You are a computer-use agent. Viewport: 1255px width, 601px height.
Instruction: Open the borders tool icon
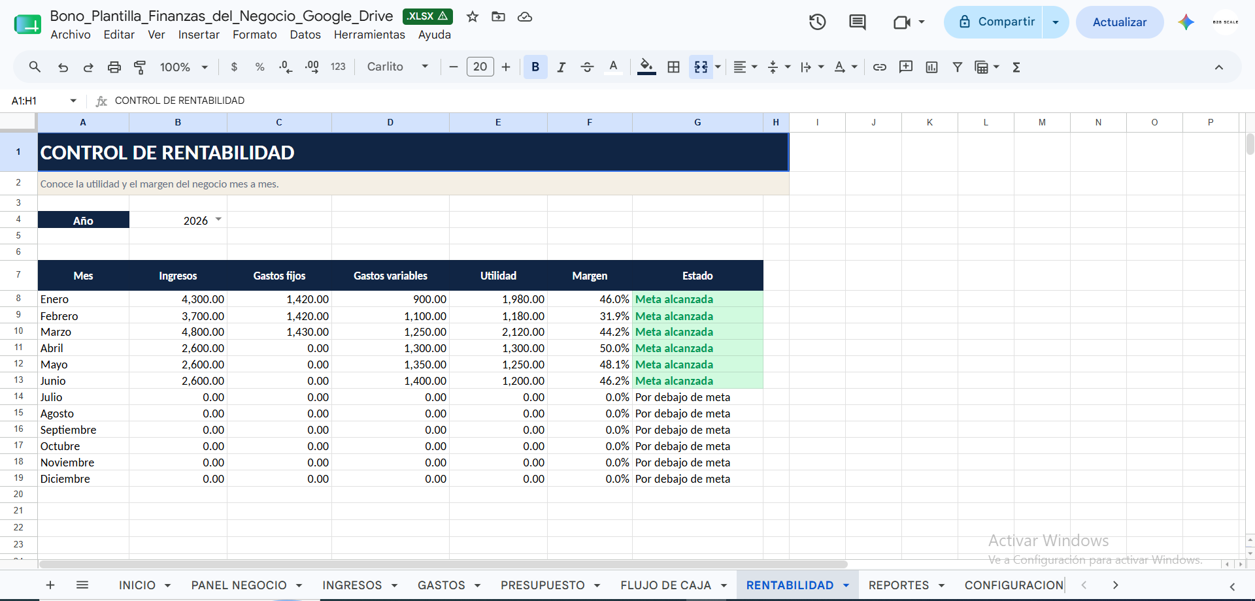(x=673, y=67)
